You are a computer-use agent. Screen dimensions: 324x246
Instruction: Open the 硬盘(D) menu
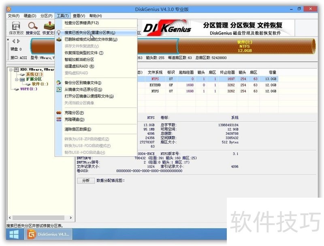pyautogui.click(x=30, y=16)
